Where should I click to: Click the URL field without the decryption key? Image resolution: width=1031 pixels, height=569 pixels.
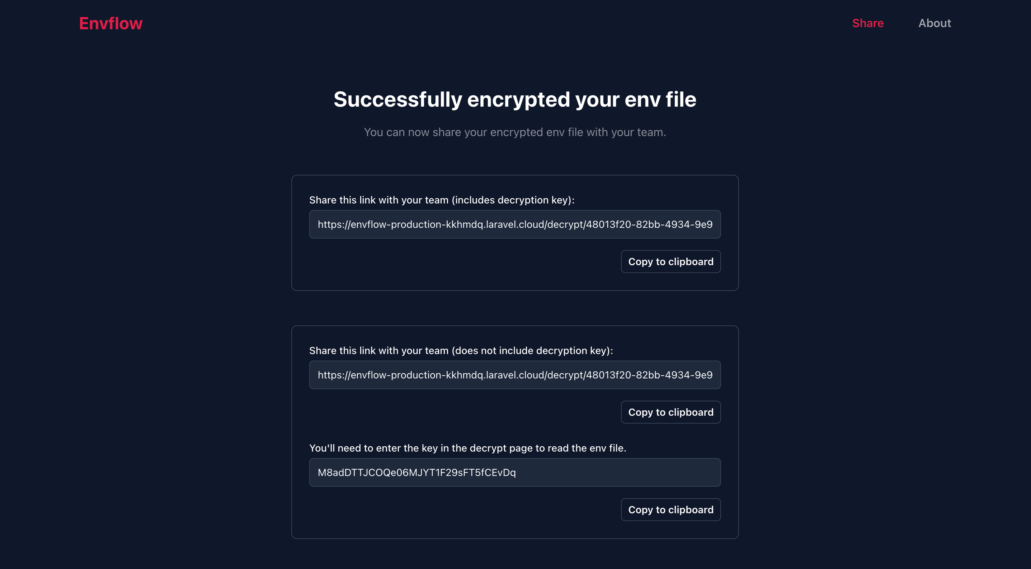[515, 375]
